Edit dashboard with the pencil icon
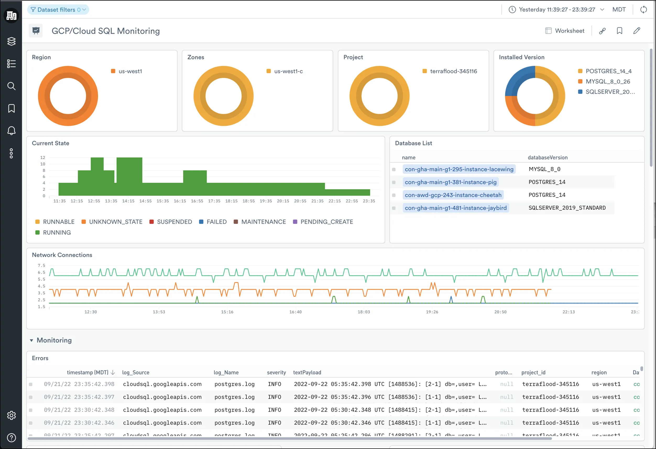Screen dimensions: 656x449 (x=637, y=31)
